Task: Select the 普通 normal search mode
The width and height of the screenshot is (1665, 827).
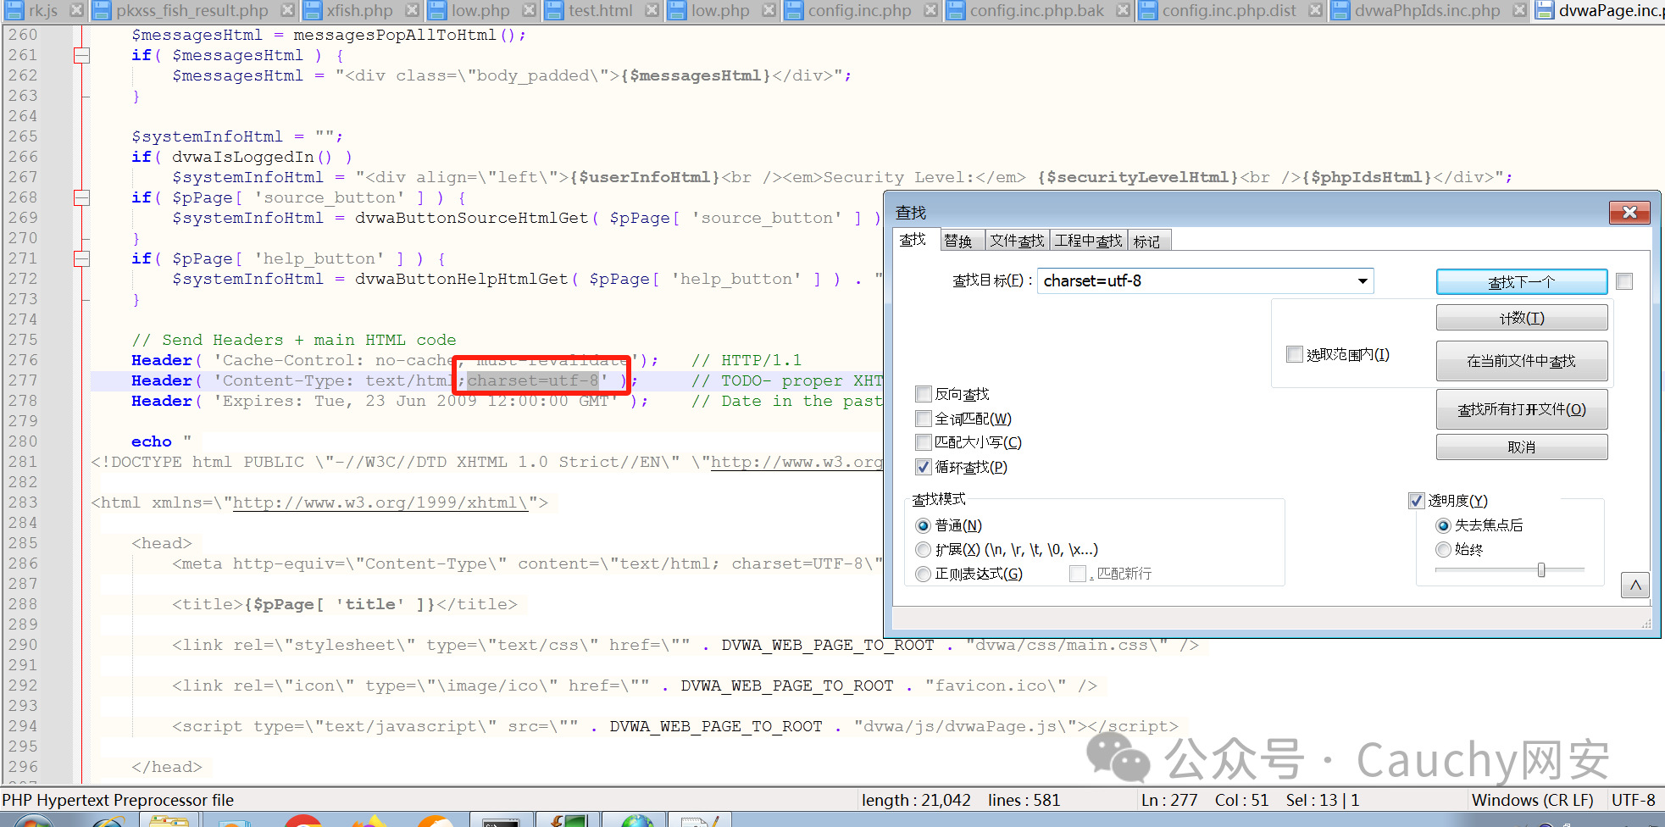Action: (924, 525)
